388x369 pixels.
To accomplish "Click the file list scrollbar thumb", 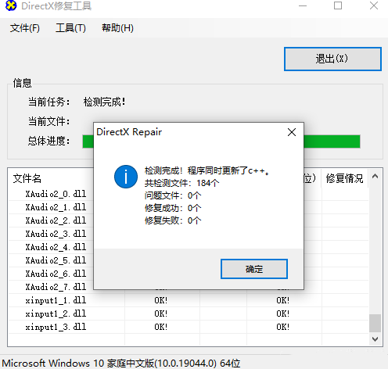I will (x=375, y=323).
